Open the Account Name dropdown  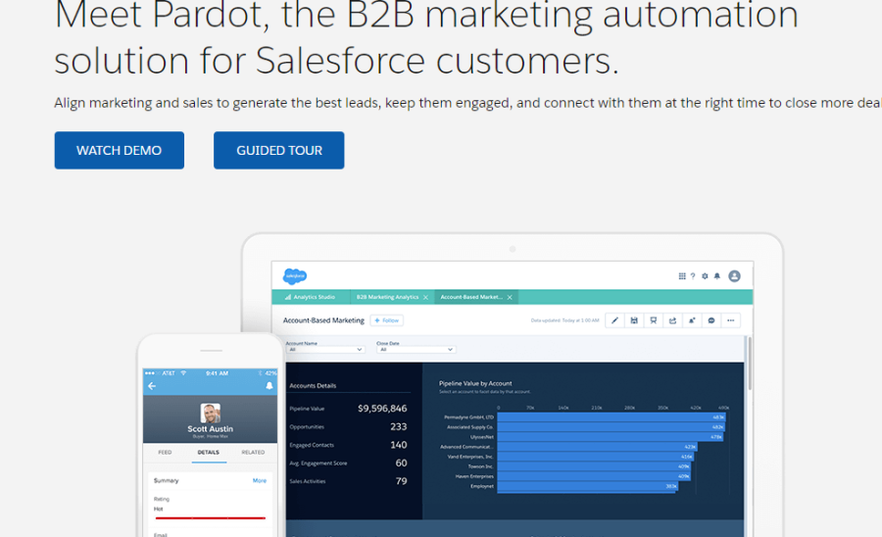(x=324, y=350)
